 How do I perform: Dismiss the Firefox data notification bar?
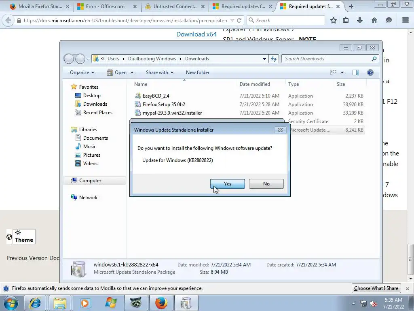coord(408,288)
